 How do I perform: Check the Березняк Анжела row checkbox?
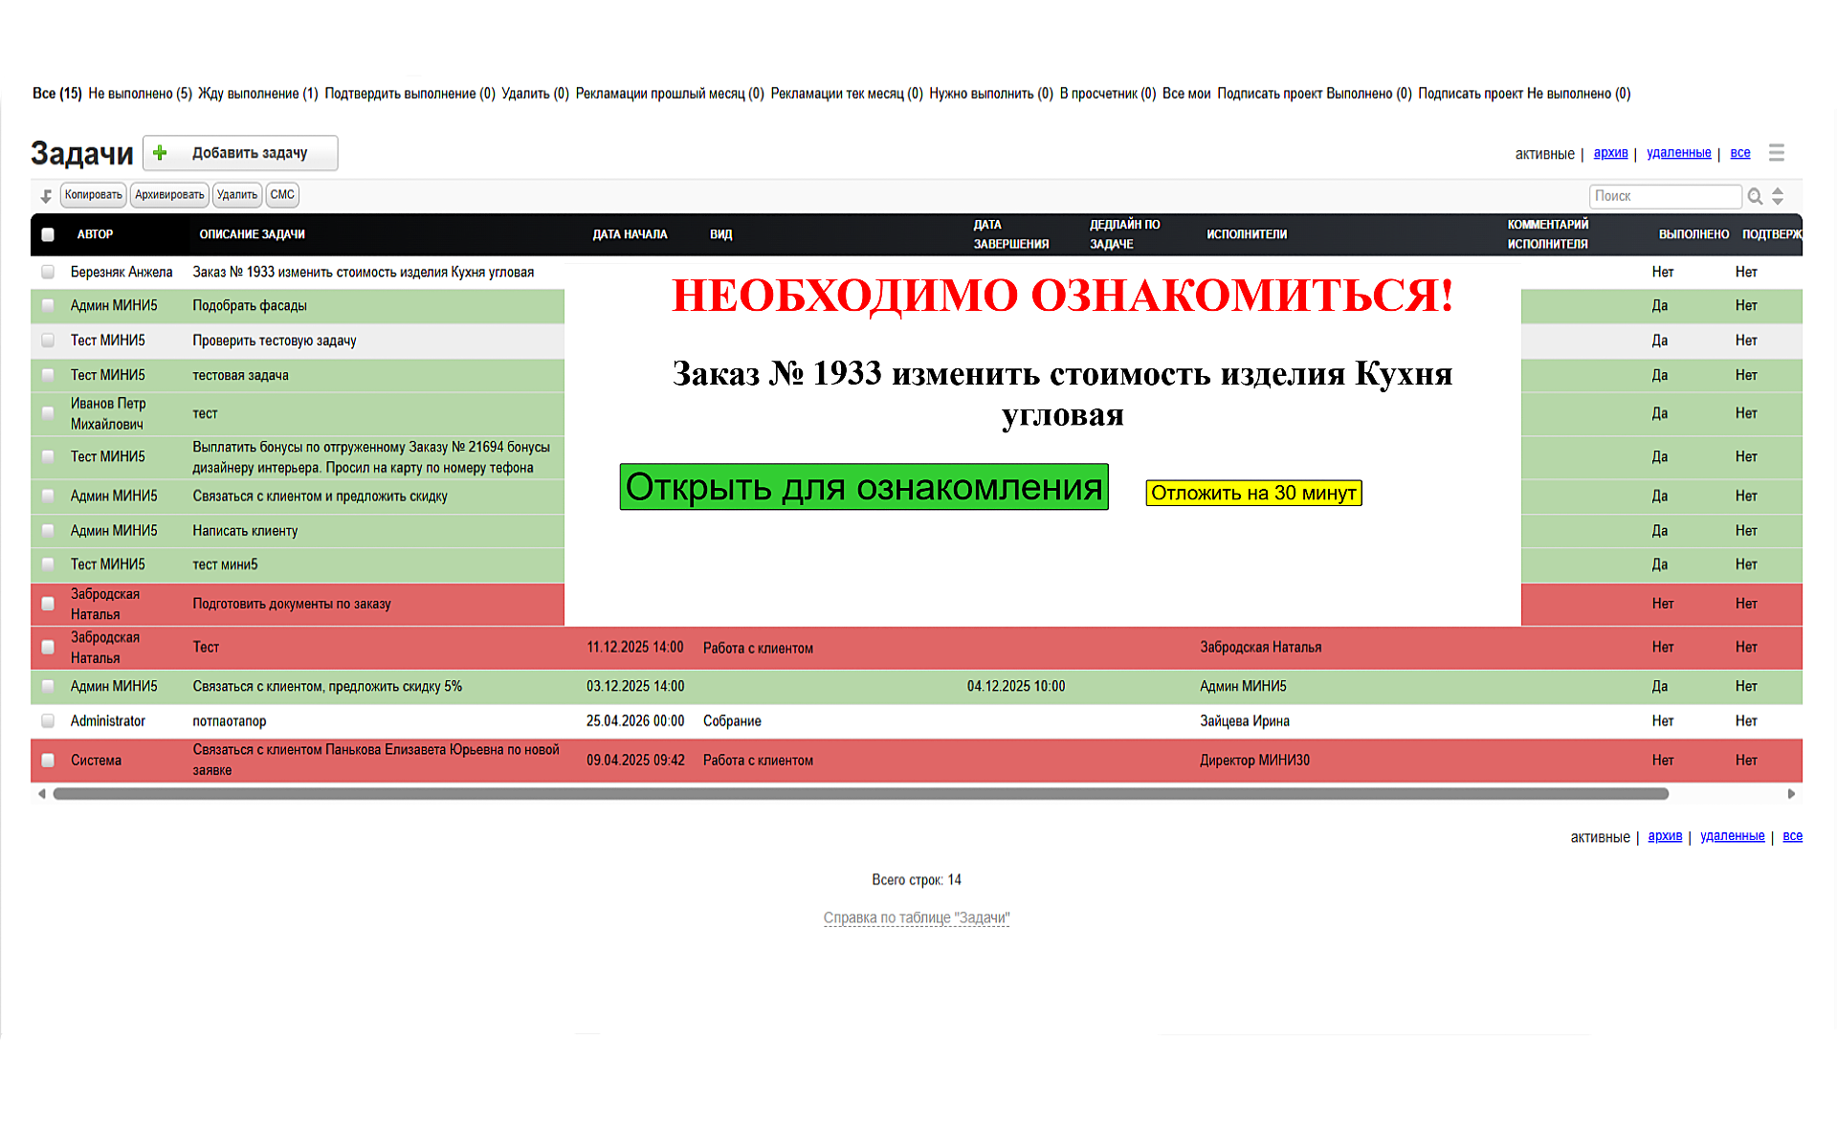coord(48,272)
